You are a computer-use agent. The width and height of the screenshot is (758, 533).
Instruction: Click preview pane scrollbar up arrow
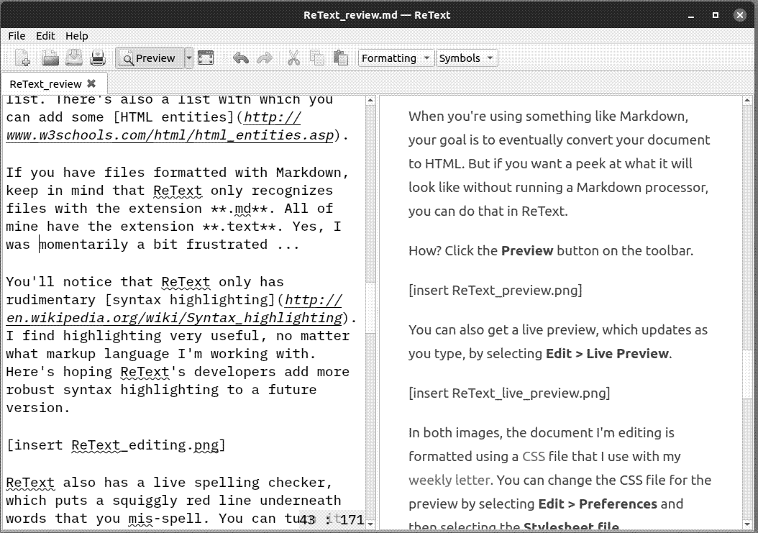click(x=747, y=101)
